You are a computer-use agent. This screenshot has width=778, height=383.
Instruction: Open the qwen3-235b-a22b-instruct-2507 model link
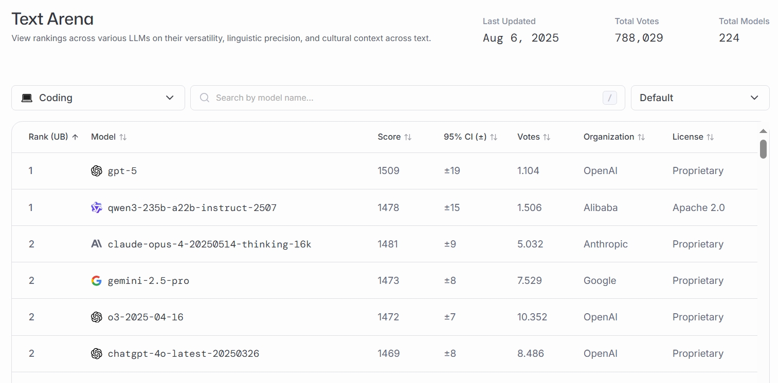192,208
